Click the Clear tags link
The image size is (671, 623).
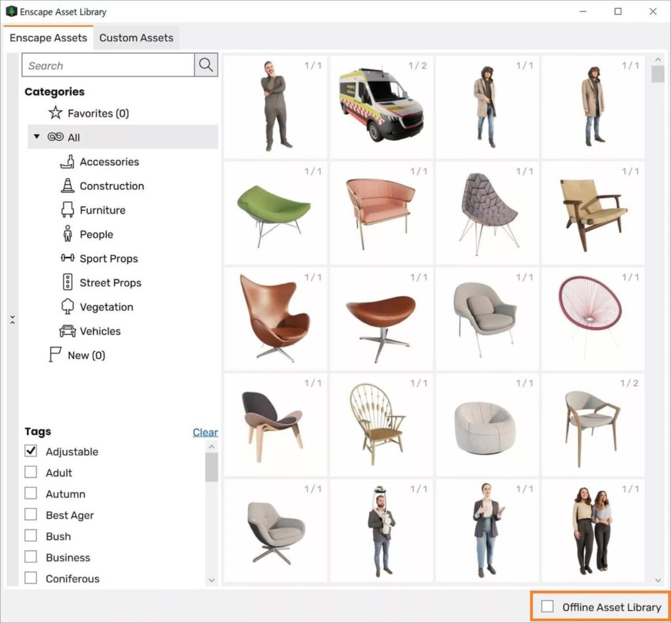click(x=205, y=432)
